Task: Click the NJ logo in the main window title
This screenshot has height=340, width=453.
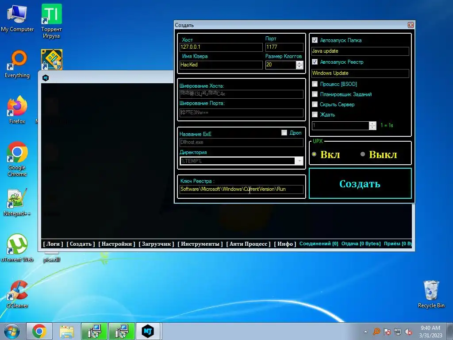Action: click(x=46, y=78)
